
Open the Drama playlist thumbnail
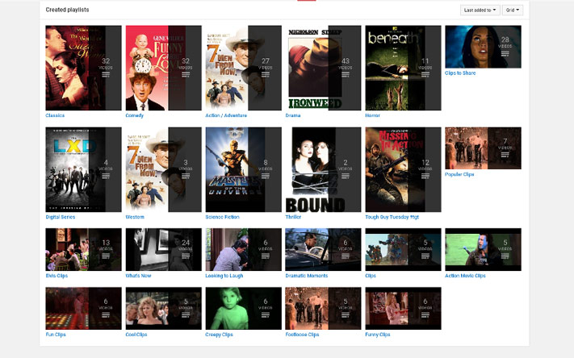coord(323,68)
